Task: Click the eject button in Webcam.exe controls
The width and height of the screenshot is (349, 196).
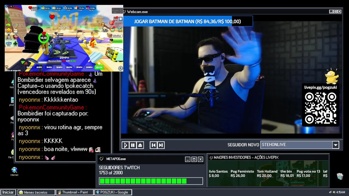Action: 140,145
